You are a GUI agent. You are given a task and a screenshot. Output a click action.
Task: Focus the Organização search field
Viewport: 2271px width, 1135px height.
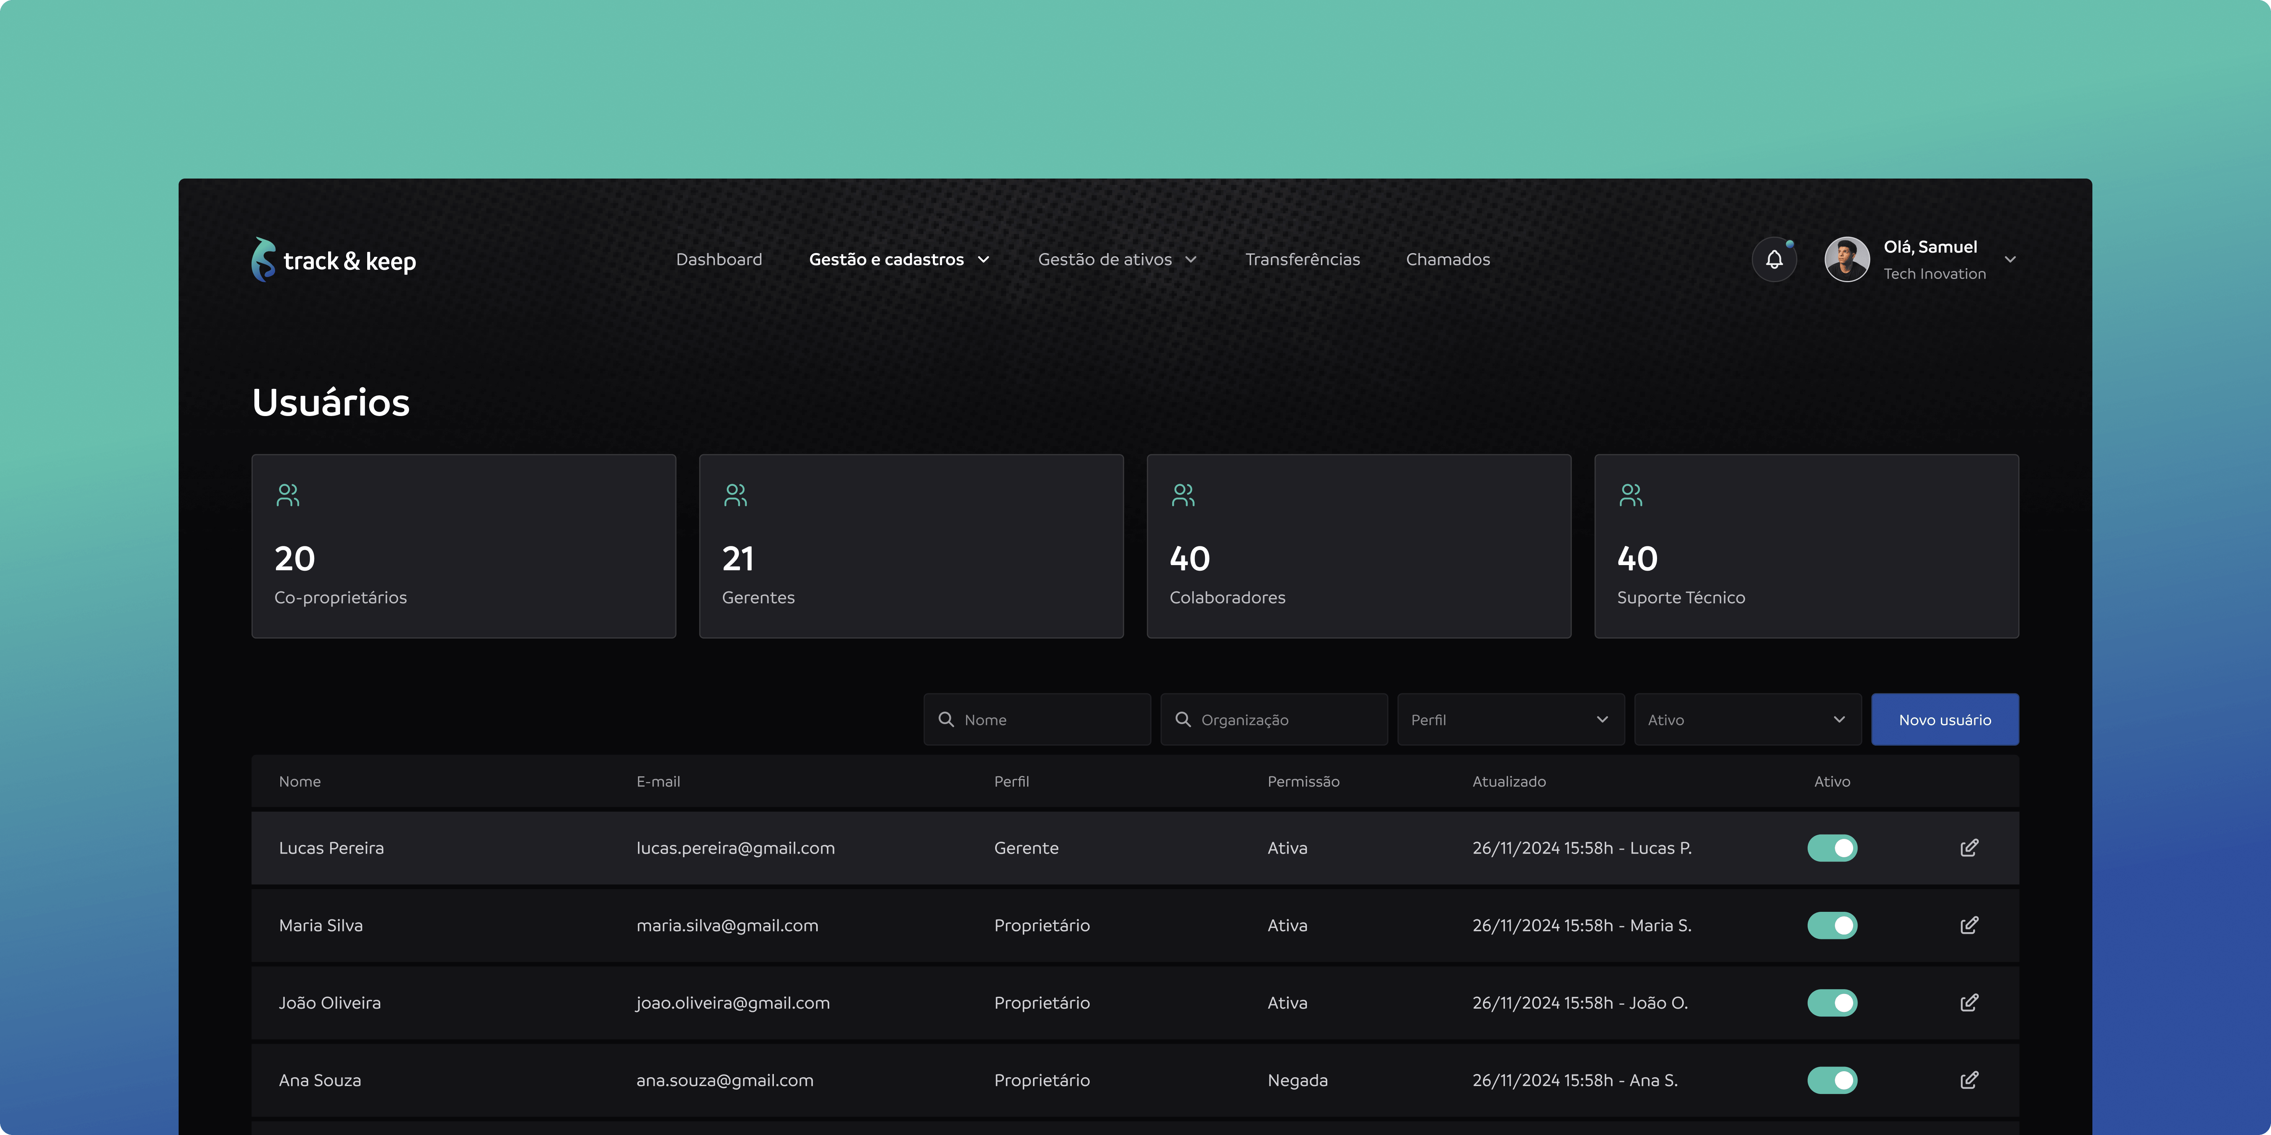coord(1274,719)
